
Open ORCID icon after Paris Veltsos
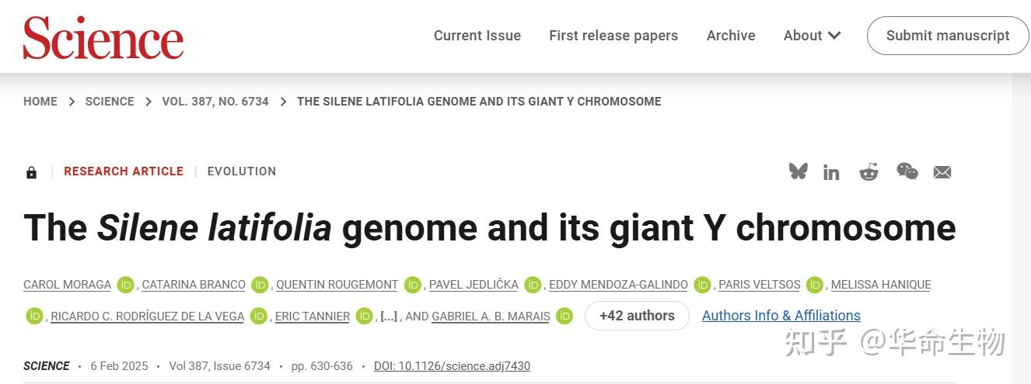tap(815, 285)
